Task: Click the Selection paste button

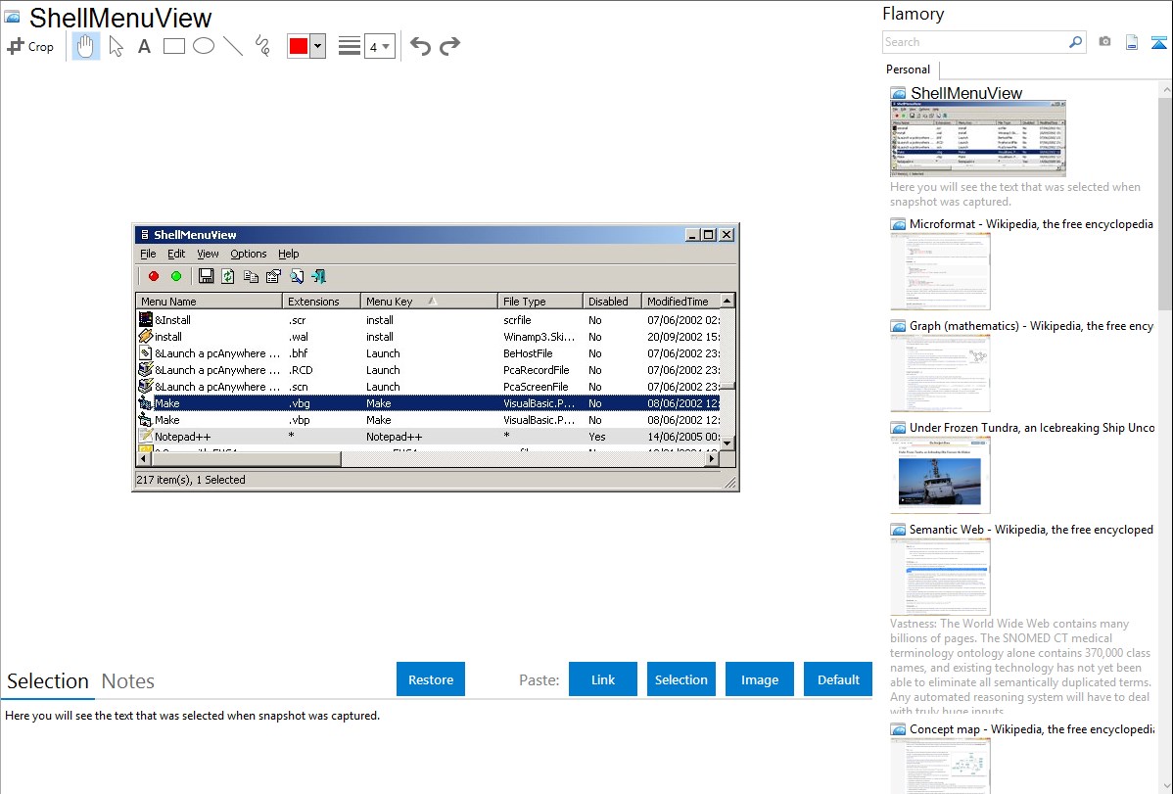Action: tap(680, 679)
